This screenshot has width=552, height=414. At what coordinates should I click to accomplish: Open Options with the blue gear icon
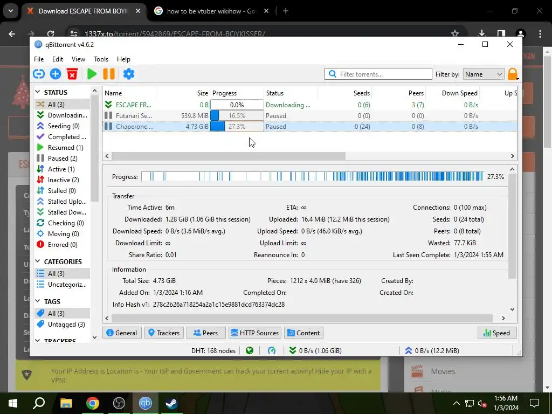(x=129, y=74)
